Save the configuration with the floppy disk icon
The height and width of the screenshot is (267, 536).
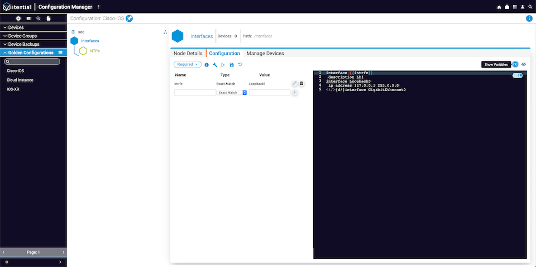tap(232, 65)
